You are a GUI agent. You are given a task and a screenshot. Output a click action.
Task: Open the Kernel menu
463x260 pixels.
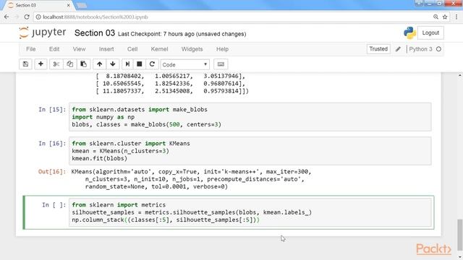[159, 49]
